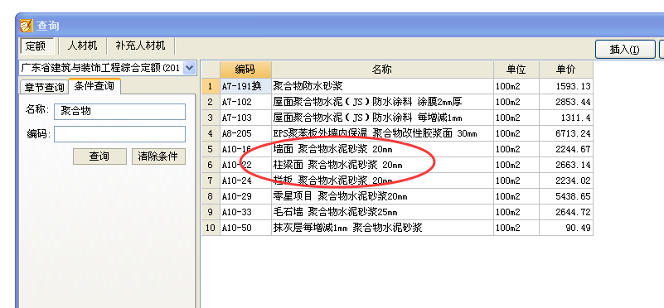664x308 pixels.
Task: Click the price 1311.4 cell
Action: coord(565,118)
